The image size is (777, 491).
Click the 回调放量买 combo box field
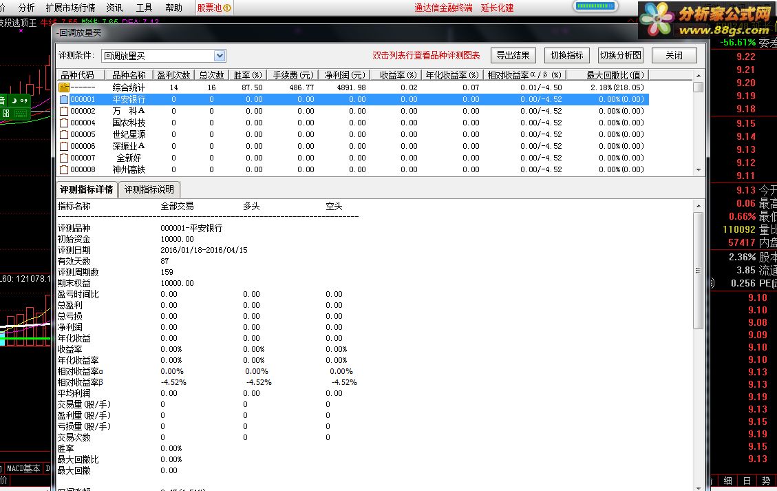point(164,56)
